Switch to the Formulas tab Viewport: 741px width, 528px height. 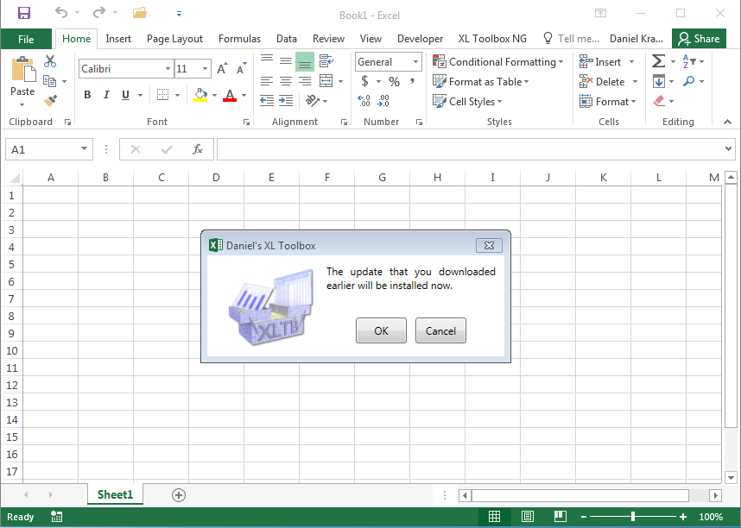coord(239,39)
